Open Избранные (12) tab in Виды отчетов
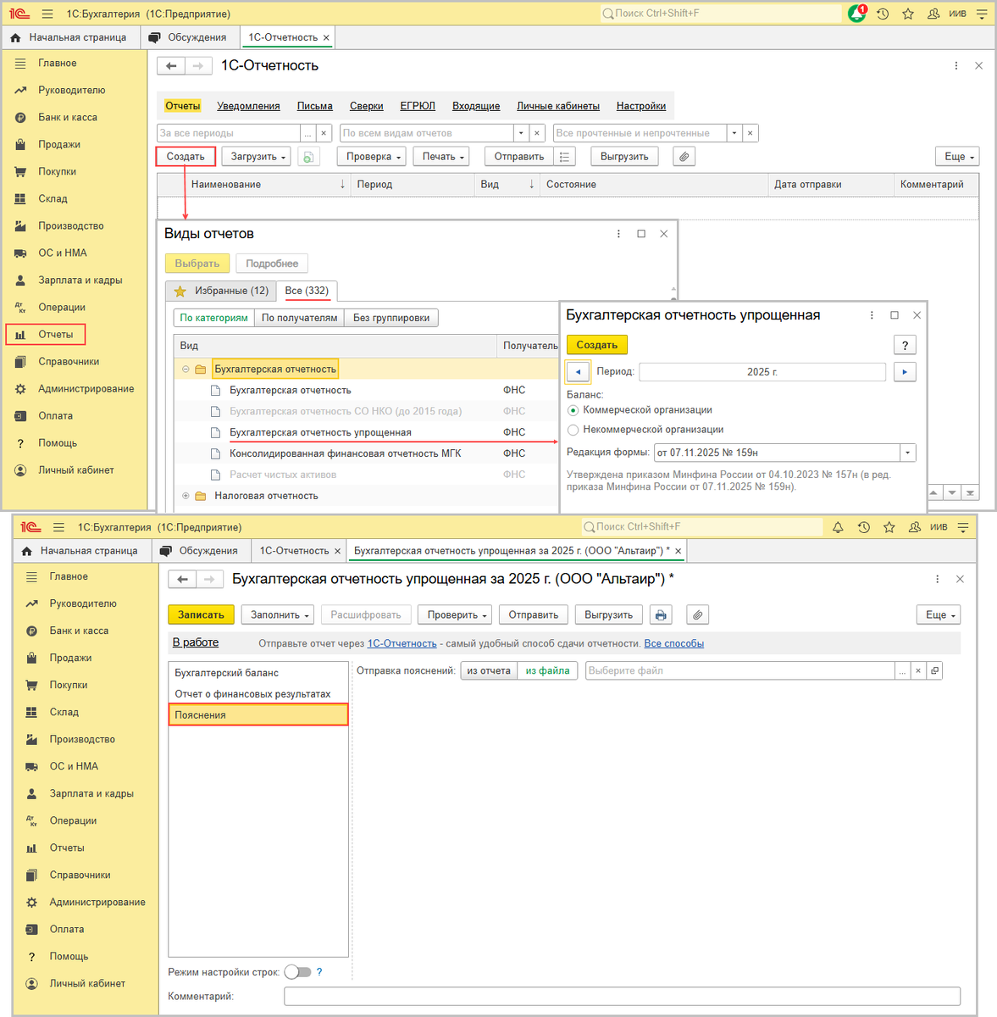Viewport: 997px width, 1017px height. tap(221, 291)
